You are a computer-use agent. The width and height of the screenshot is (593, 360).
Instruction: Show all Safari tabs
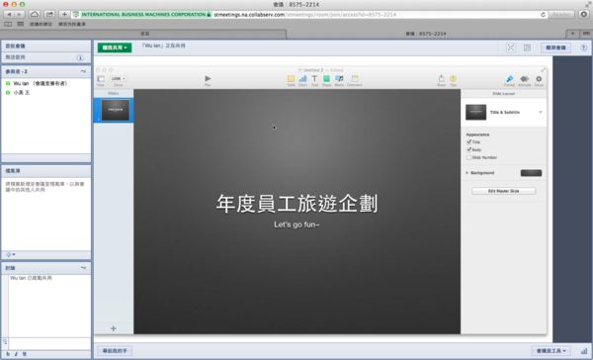pos(586,34)
